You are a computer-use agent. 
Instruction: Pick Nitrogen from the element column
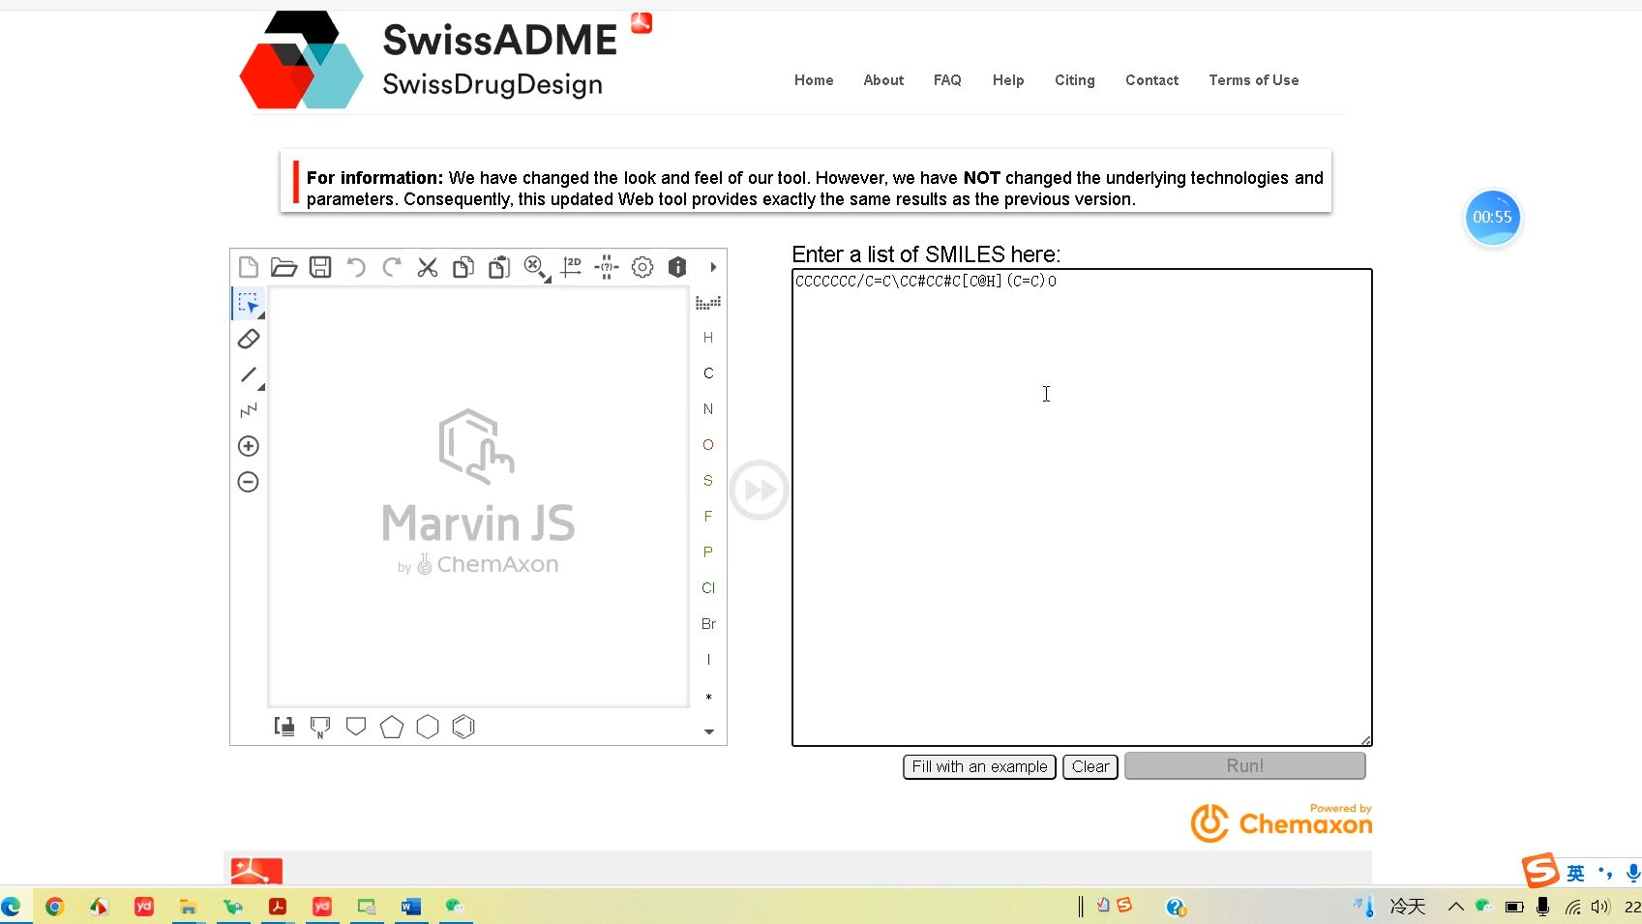pyautogui.click(x=707, y=408)
